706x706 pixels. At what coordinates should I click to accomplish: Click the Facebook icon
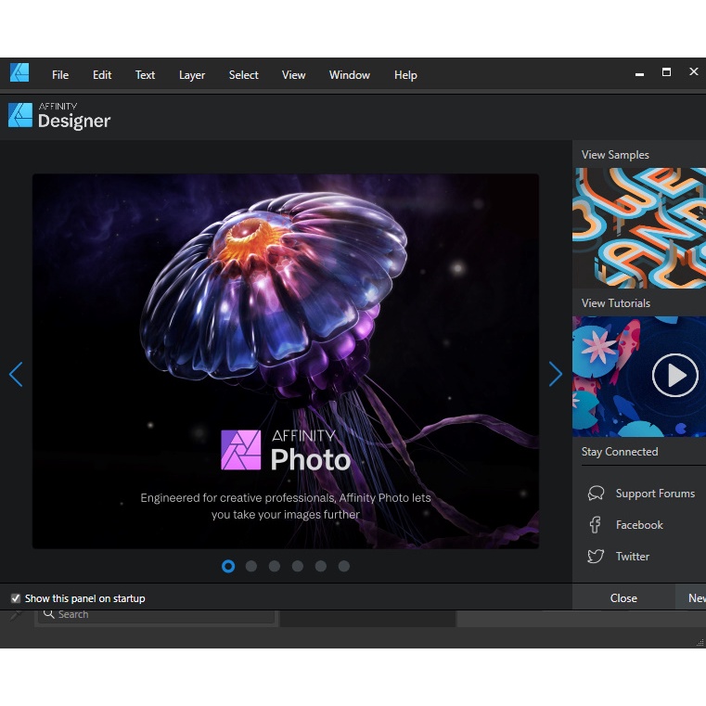[x=596, y=525]
